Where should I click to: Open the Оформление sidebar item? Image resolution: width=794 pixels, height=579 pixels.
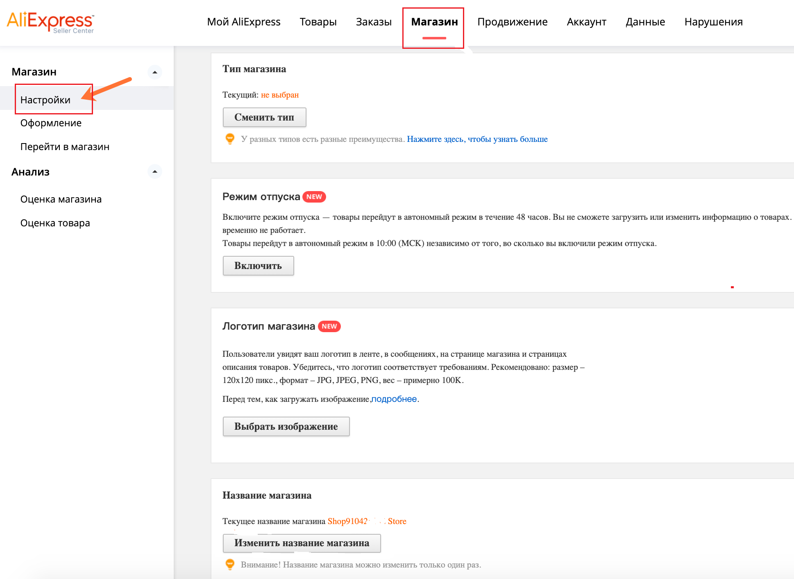[x=51, y=123]
